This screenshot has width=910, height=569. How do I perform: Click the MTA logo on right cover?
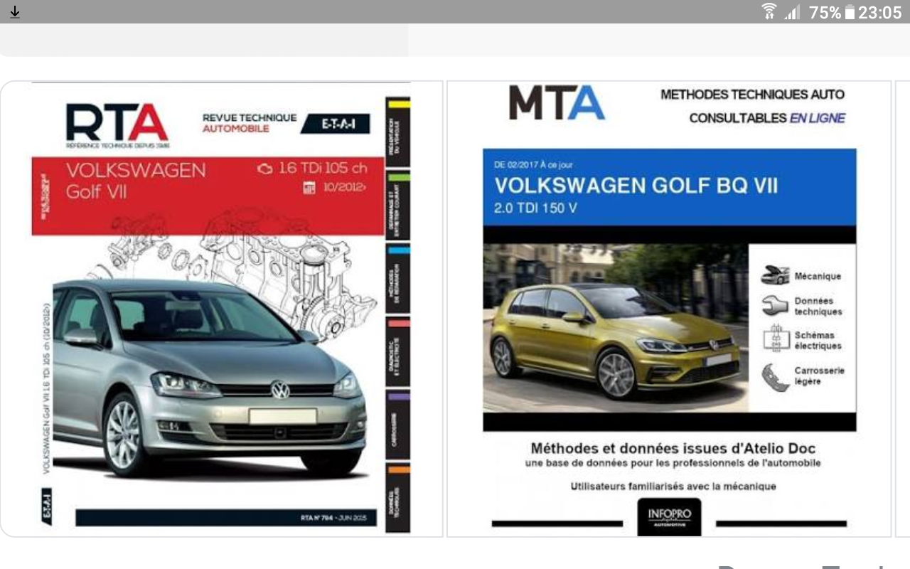[x=557, y=103]
